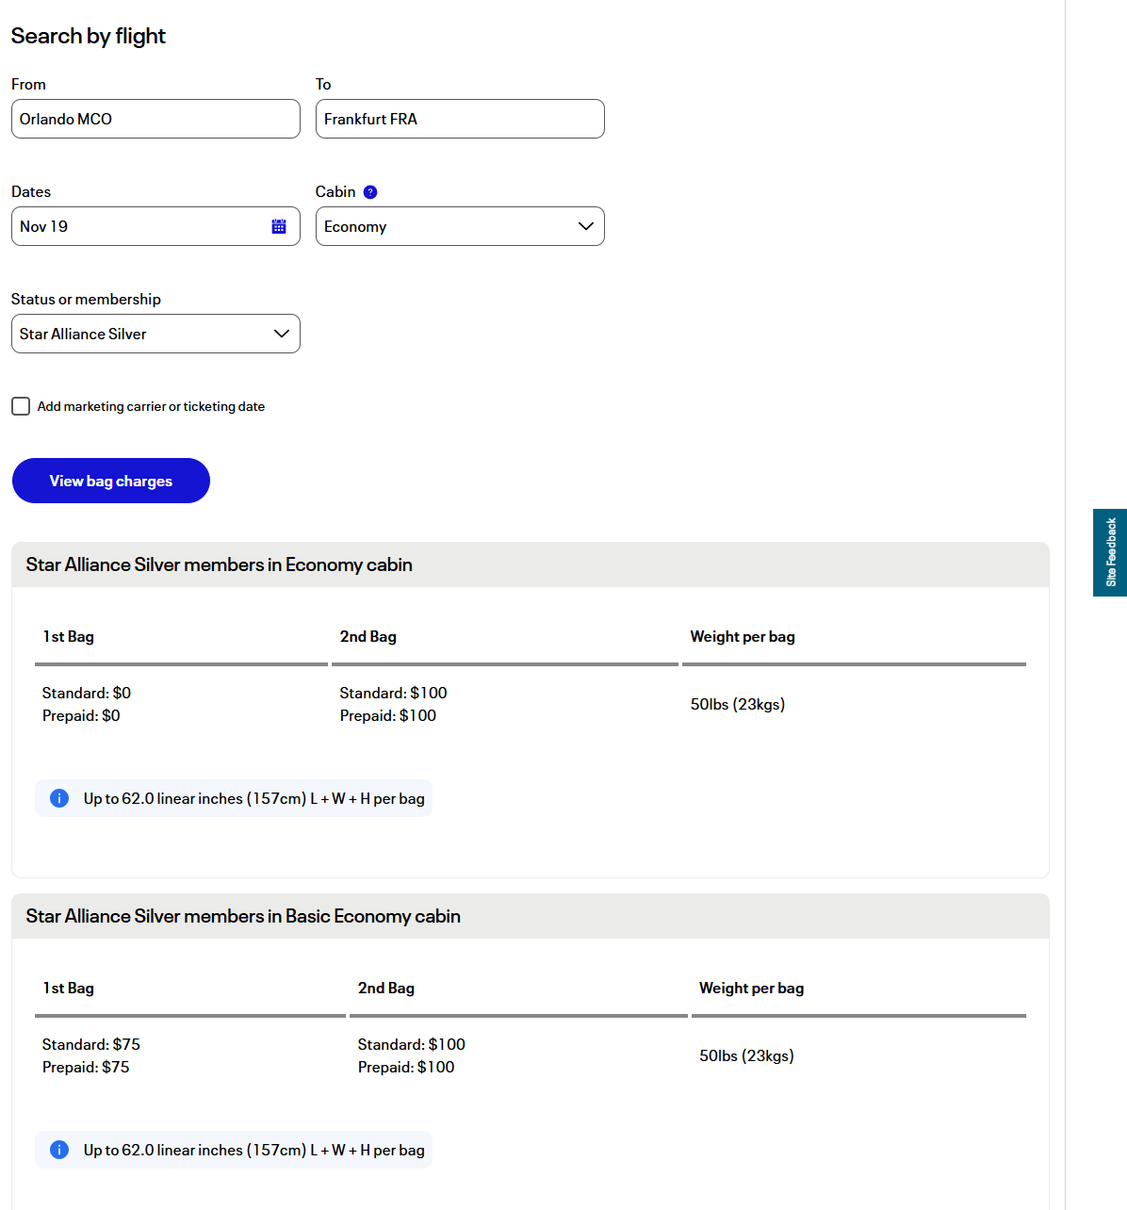
Task: Click the Cabin help question-mark icon
Action: point(370,192)
